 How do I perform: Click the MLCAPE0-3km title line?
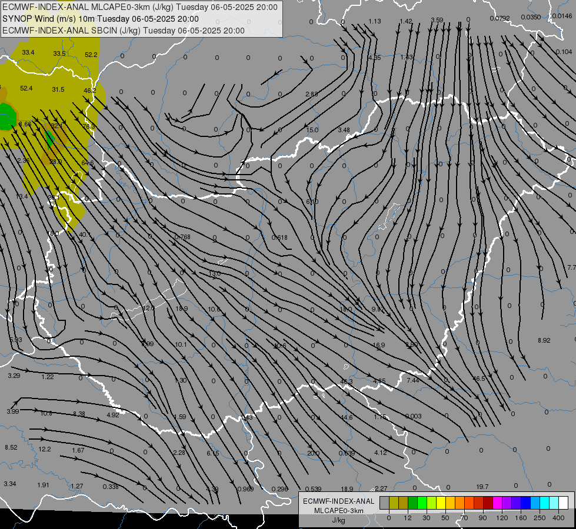pos(140,7)
